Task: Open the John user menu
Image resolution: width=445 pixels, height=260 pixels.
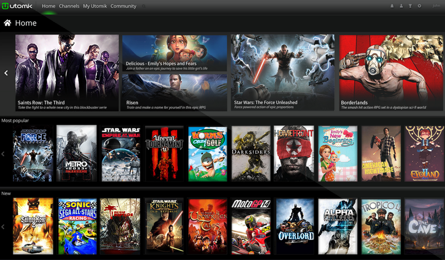Action: 436,6
